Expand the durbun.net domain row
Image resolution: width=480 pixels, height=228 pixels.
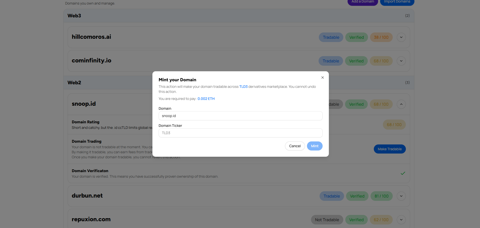(401, 196)
